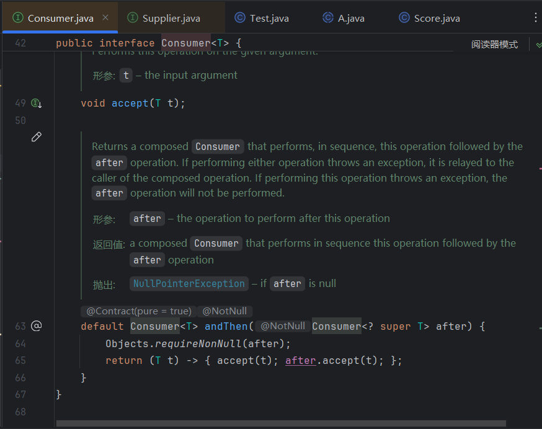
Task: Click the @NotNull inlay above andThen
Action: point(224,311)
